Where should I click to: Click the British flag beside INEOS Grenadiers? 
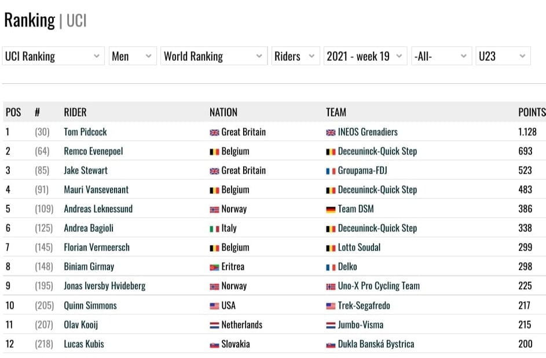point(331,132)
